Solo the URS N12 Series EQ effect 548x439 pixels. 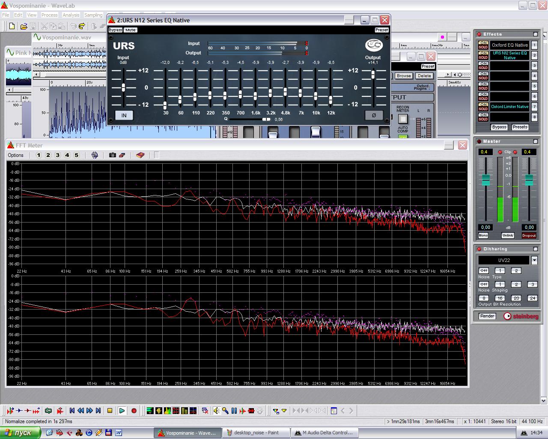[x=483, y=57]
